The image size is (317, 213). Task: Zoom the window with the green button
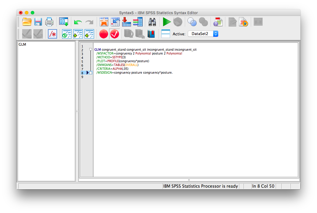[32, 13]
